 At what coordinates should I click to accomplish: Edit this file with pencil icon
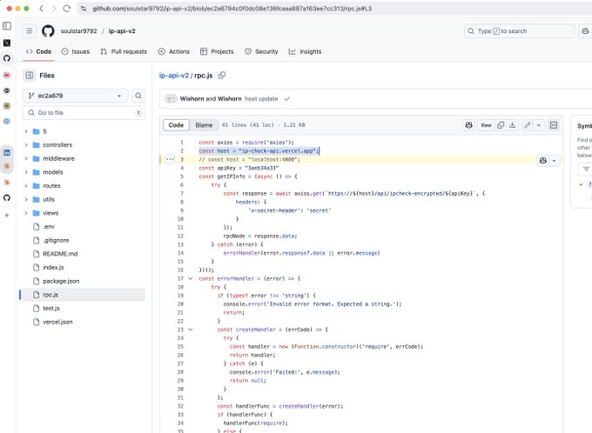click(x=528, y=125)
